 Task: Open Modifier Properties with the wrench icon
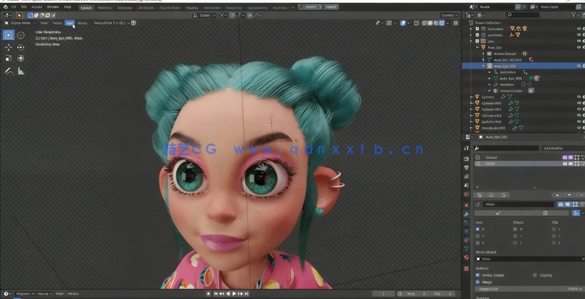(466, 213)
